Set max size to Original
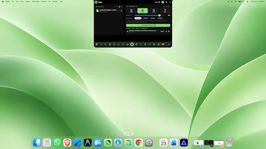 coord(138,18)
